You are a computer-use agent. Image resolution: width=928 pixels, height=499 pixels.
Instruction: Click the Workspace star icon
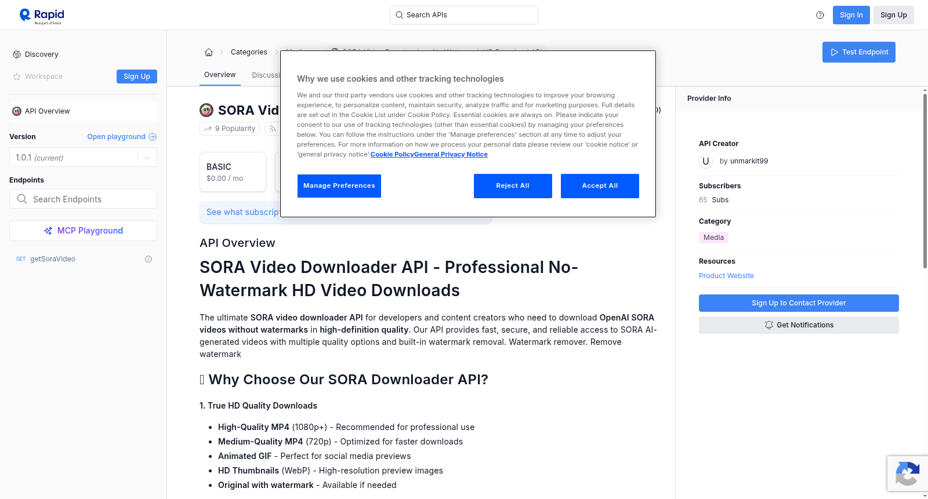pos(17,77)
